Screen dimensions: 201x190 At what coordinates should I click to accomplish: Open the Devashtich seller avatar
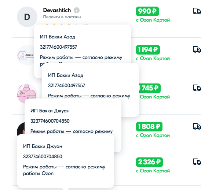point(27,17)
